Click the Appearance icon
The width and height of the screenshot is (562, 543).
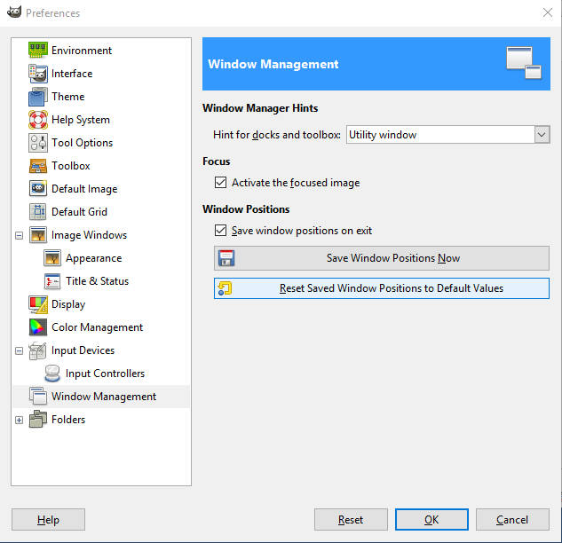click(52, 258)
